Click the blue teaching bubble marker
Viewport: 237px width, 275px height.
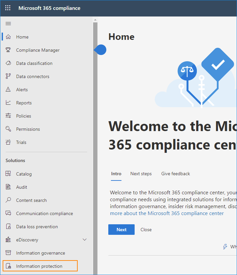[100, 50]
